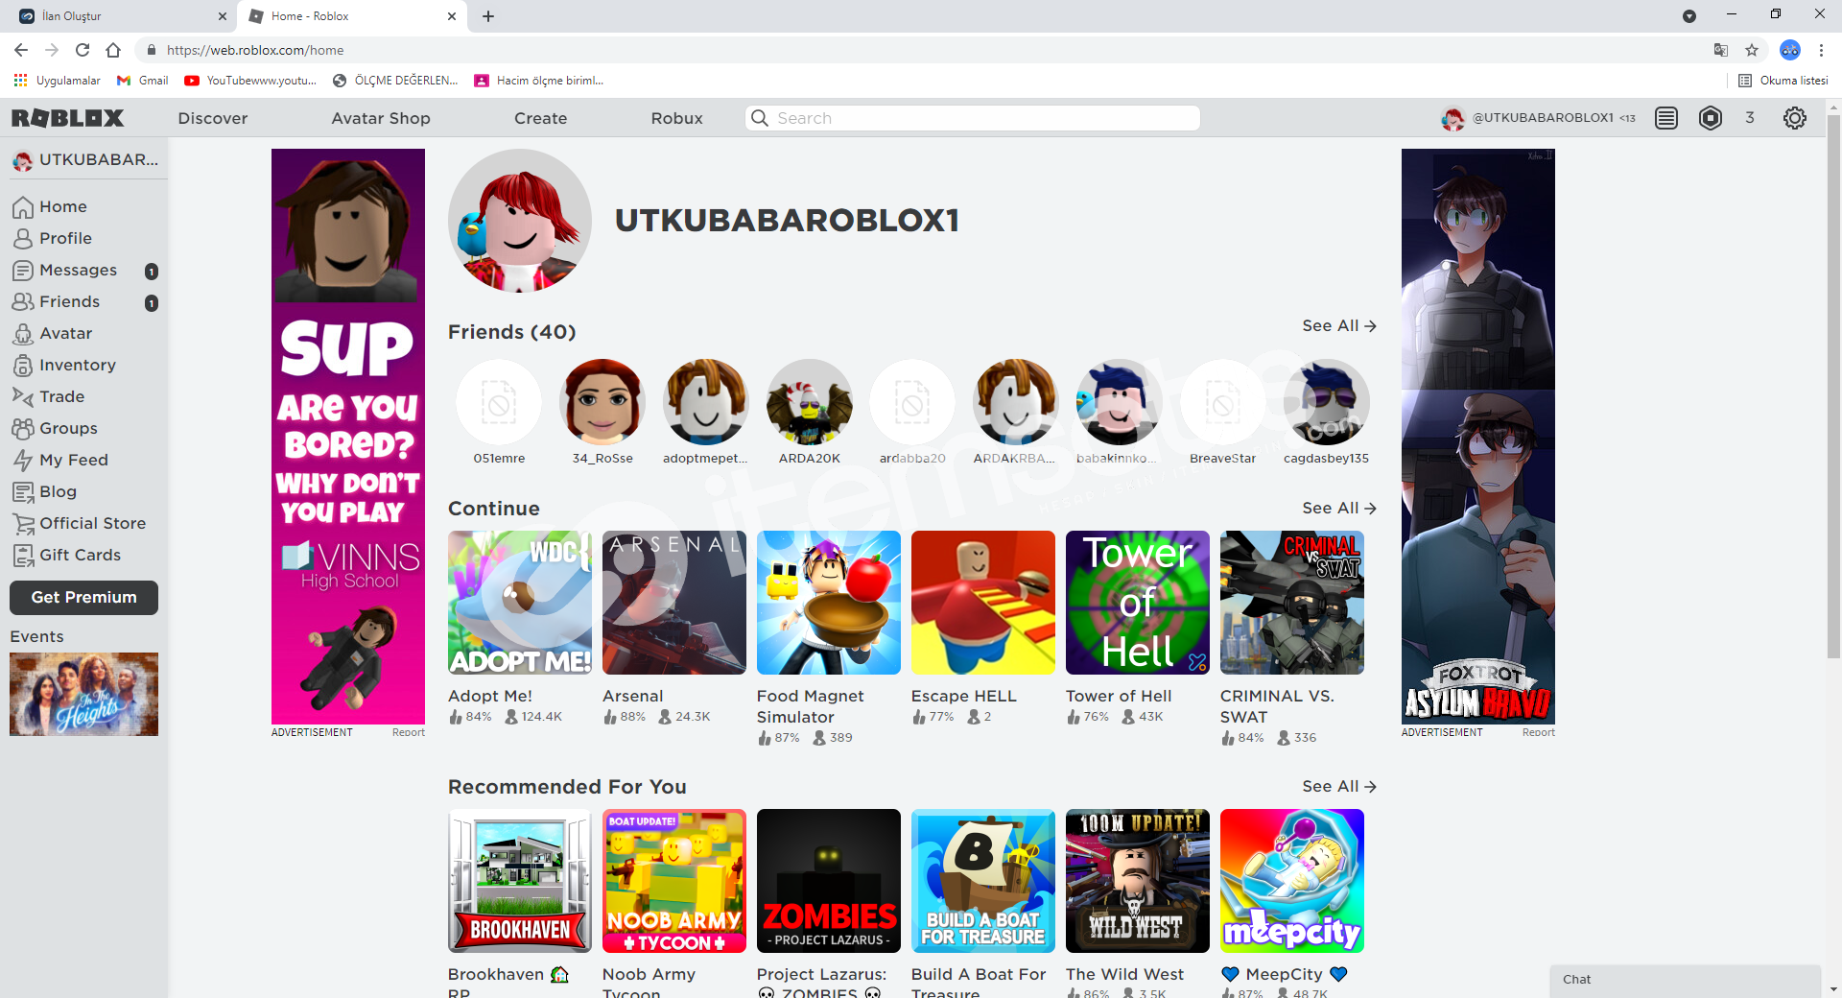Close the Home - Roblox tab
Screen dimensions: 1842x998
[x=452, y=16]
